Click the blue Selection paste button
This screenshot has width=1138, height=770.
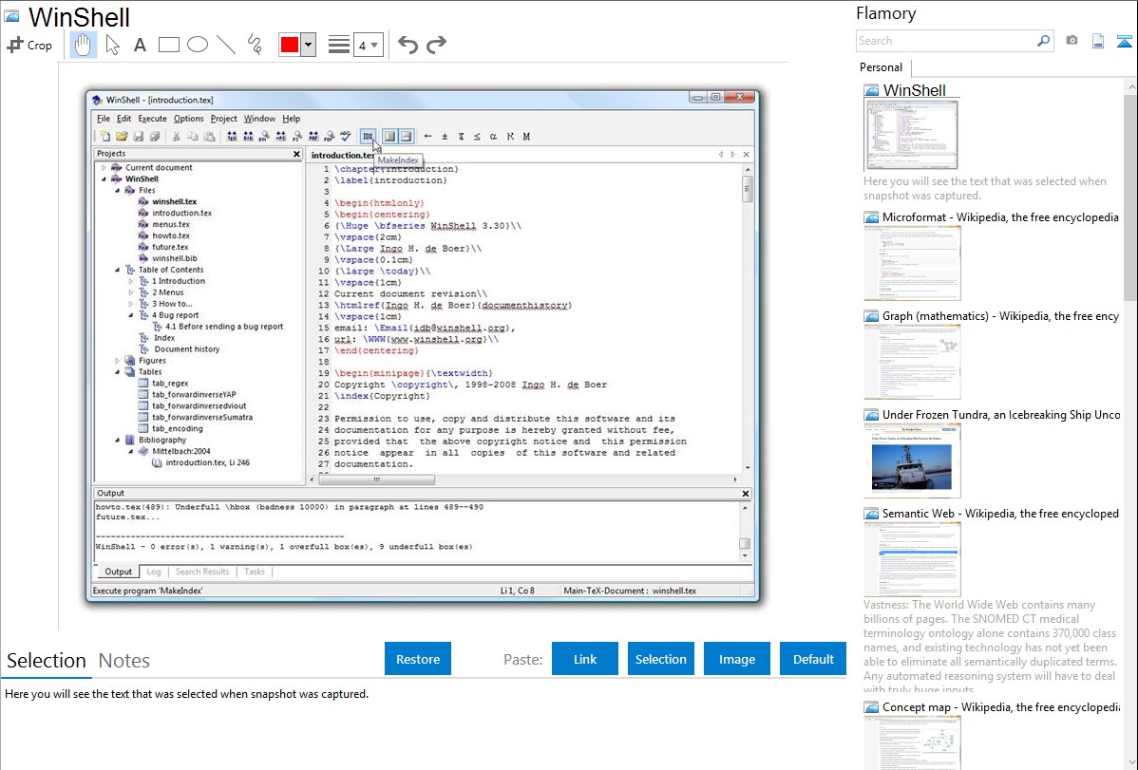[660, 659]
